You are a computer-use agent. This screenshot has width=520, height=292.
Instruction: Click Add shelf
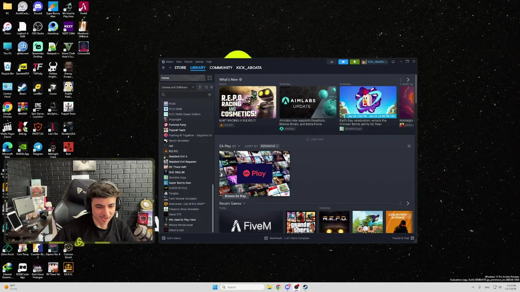tap(315, 140)
